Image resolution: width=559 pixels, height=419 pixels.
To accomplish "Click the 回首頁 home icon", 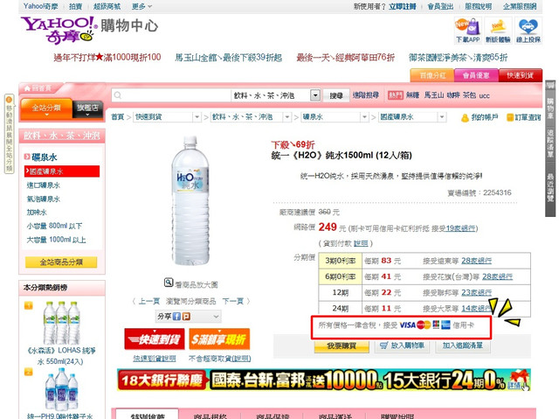I will [x=27, y=87].
